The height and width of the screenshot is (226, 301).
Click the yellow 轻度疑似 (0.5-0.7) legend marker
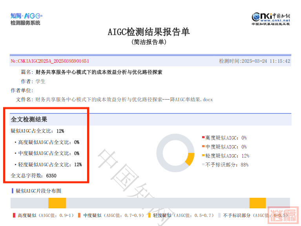point(150,215)
